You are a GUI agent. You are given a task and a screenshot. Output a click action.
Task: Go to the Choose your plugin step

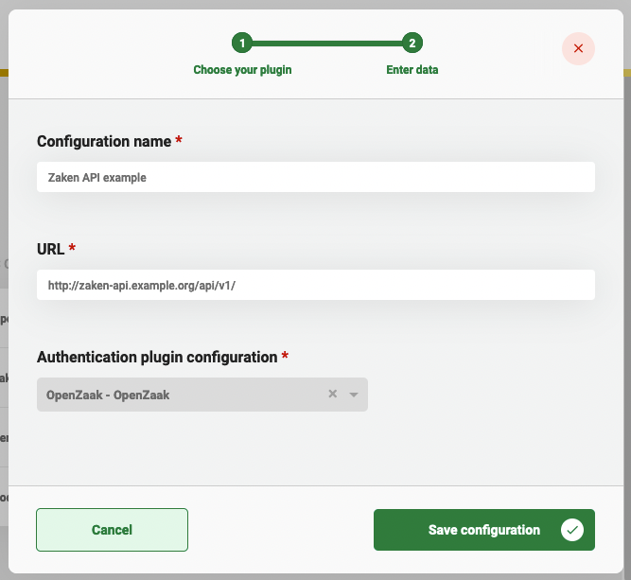point(242,70)
